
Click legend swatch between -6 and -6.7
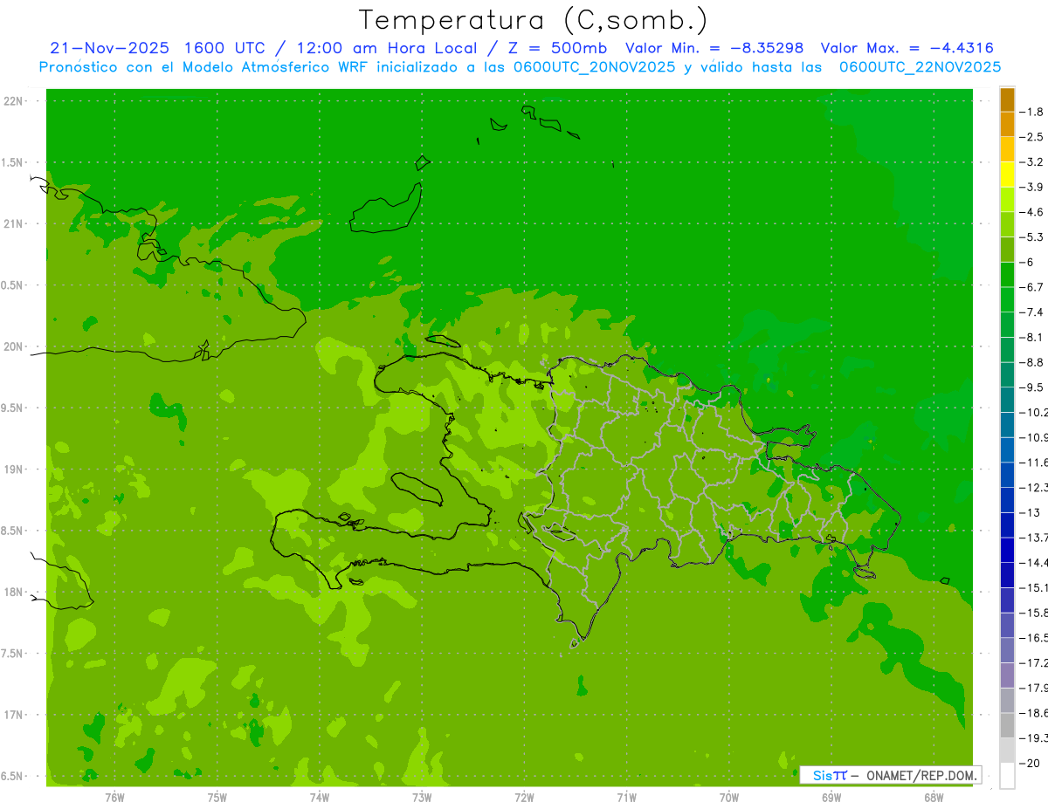(1007, 274)
